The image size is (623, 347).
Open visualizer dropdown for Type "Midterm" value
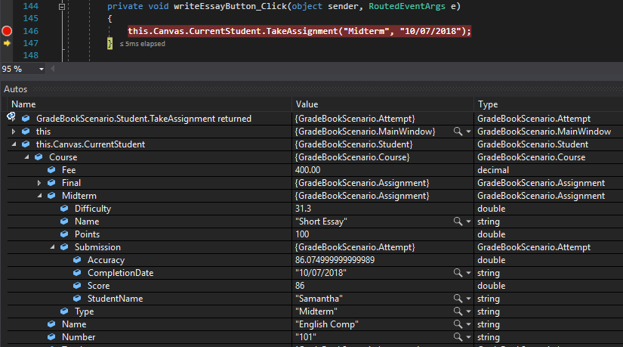tap(468, 311)
